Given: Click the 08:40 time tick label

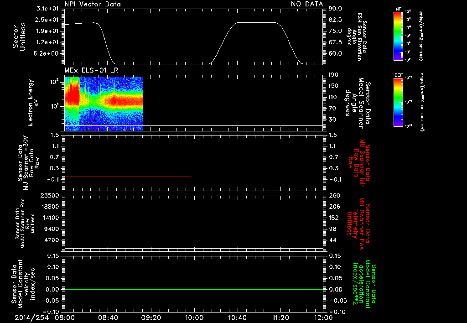Looking at the screenshot, I should (108, 318).
